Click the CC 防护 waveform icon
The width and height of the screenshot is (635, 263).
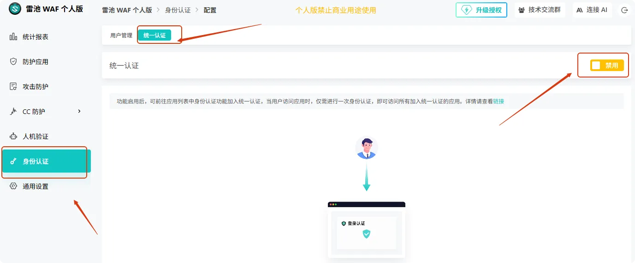click(13, 111)
